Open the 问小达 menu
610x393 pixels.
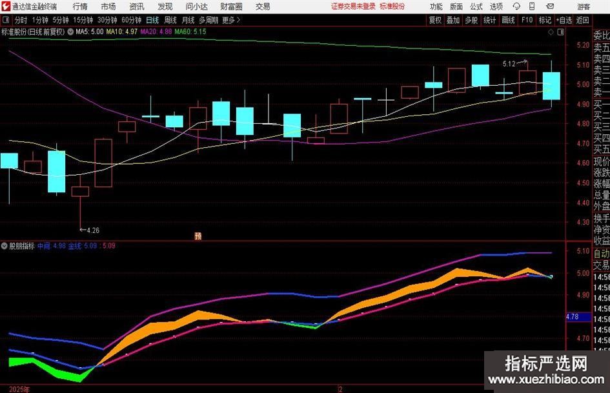click(196, 6)
